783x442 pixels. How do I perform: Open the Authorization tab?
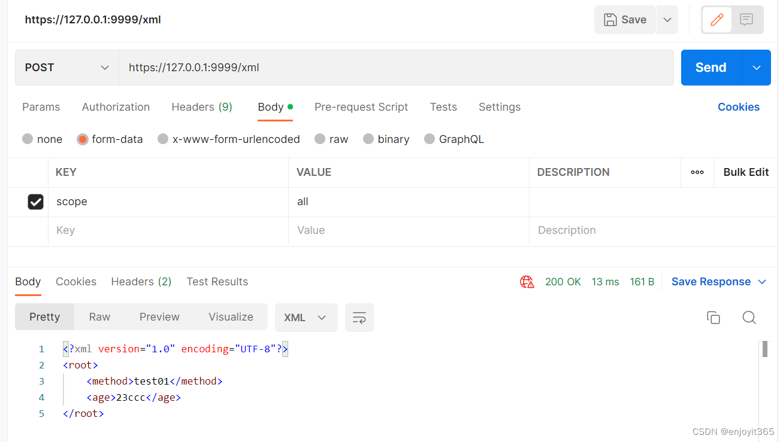116,107
